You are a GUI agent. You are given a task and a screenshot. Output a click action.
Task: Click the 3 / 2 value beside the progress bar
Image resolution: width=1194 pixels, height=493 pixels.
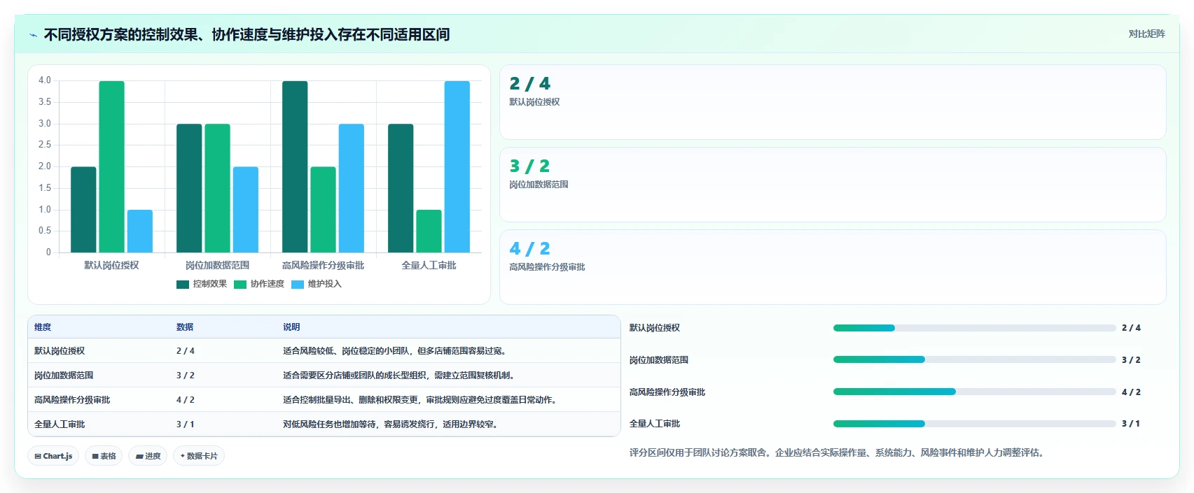pos(1131,360)
